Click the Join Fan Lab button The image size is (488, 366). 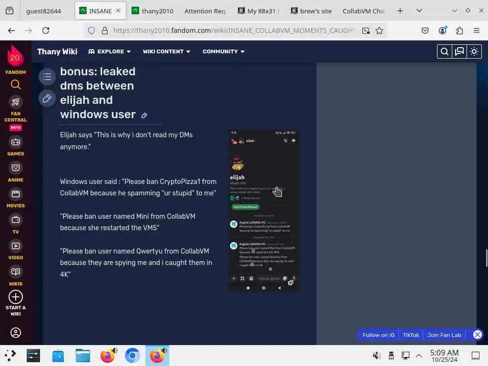pos(444,335)
